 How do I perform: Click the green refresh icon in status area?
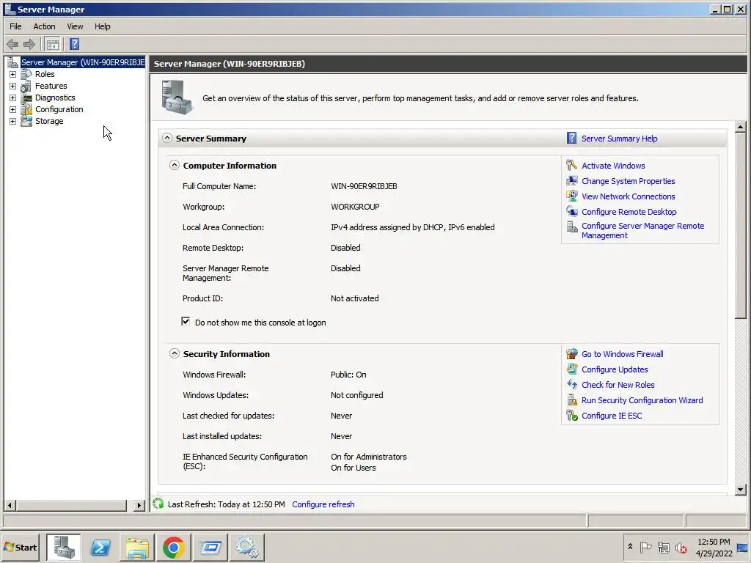click(x=158, y=504)
